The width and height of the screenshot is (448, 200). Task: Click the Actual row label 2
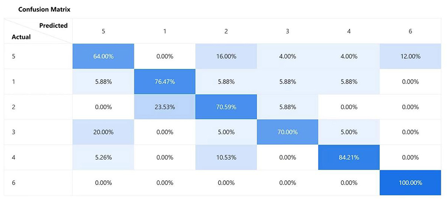[x=14, y=107]
